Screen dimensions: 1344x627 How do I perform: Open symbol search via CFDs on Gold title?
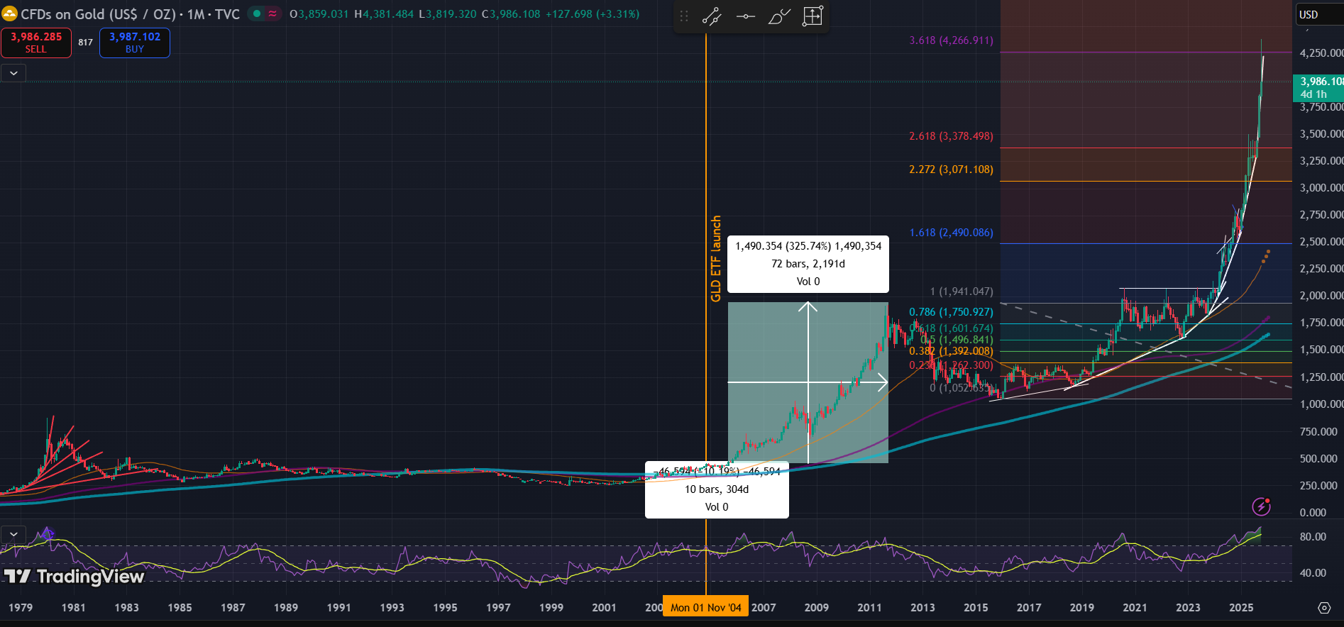click(x=130, y=14)
